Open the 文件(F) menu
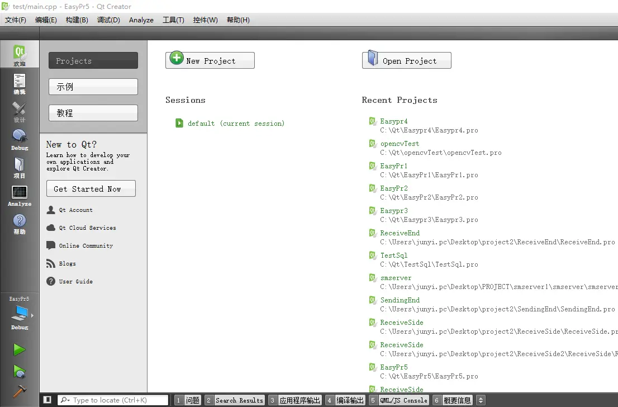618x407 pixels. pyautogui.click(x=16, y=20)
